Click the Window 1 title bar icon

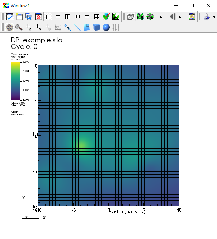tap(6, 5)
